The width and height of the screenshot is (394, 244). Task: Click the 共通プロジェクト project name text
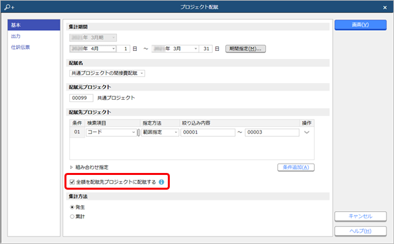coord(116,98)
